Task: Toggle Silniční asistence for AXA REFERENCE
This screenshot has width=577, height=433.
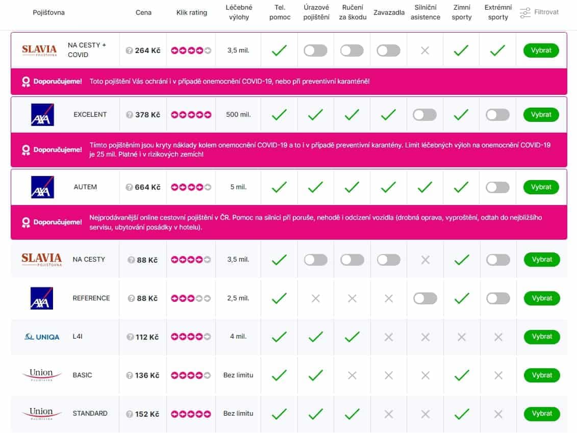Action: (425, 298)
